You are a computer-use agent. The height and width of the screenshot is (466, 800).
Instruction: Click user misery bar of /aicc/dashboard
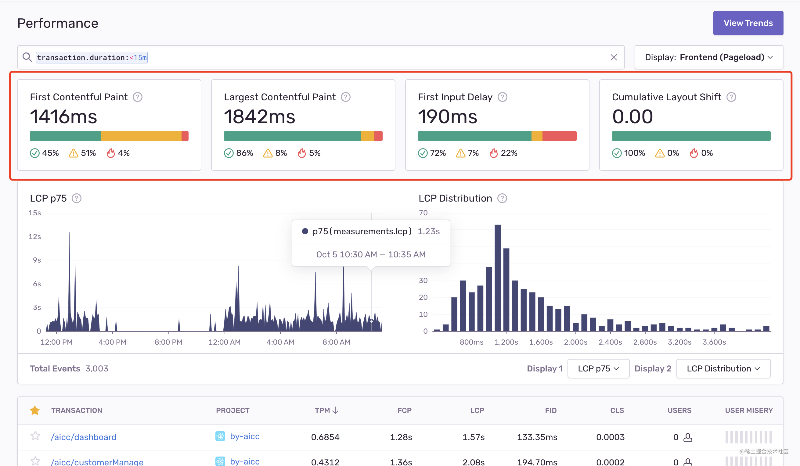(x=748, y=437)
